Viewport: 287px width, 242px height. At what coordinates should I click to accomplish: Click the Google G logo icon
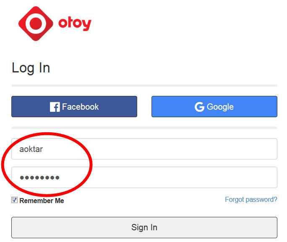pyautogui.click(x=199, y=107)
